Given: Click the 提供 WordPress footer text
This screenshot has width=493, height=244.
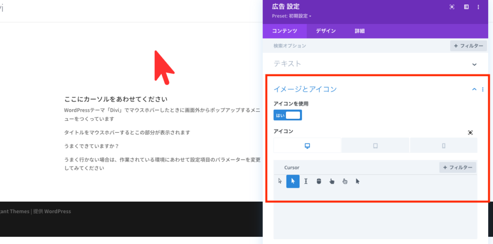Looking at the screenshot, I should coord(52,211).
